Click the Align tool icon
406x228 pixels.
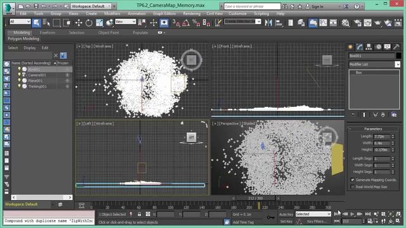[x=279, y=23]
